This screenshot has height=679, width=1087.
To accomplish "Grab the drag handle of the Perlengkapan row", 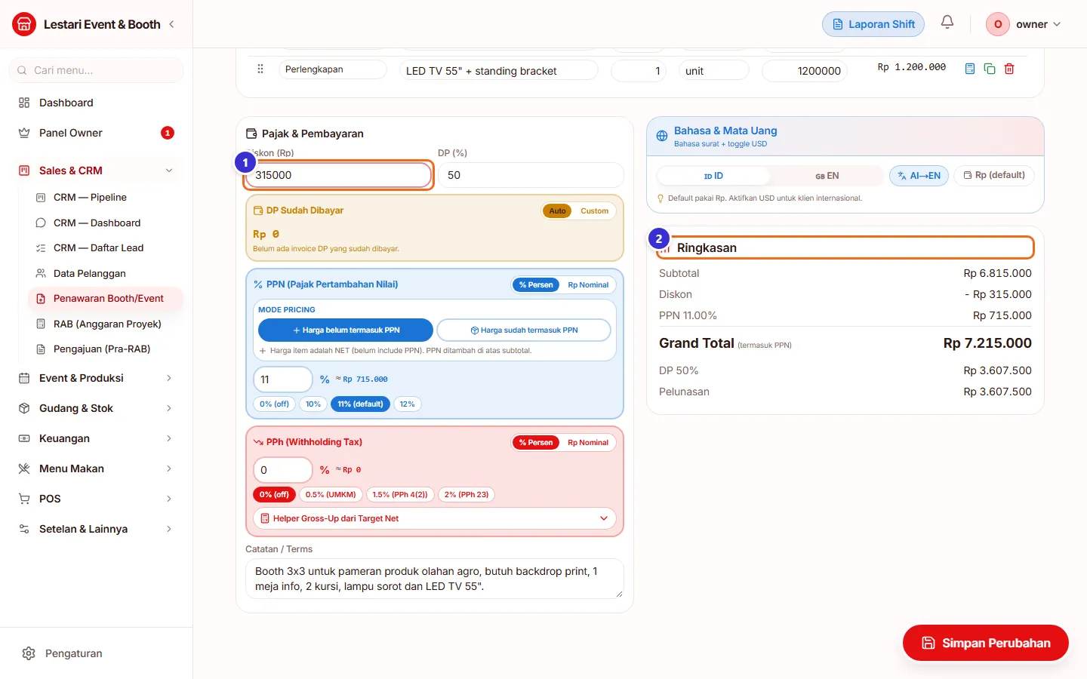I will (x=260, y=69).
